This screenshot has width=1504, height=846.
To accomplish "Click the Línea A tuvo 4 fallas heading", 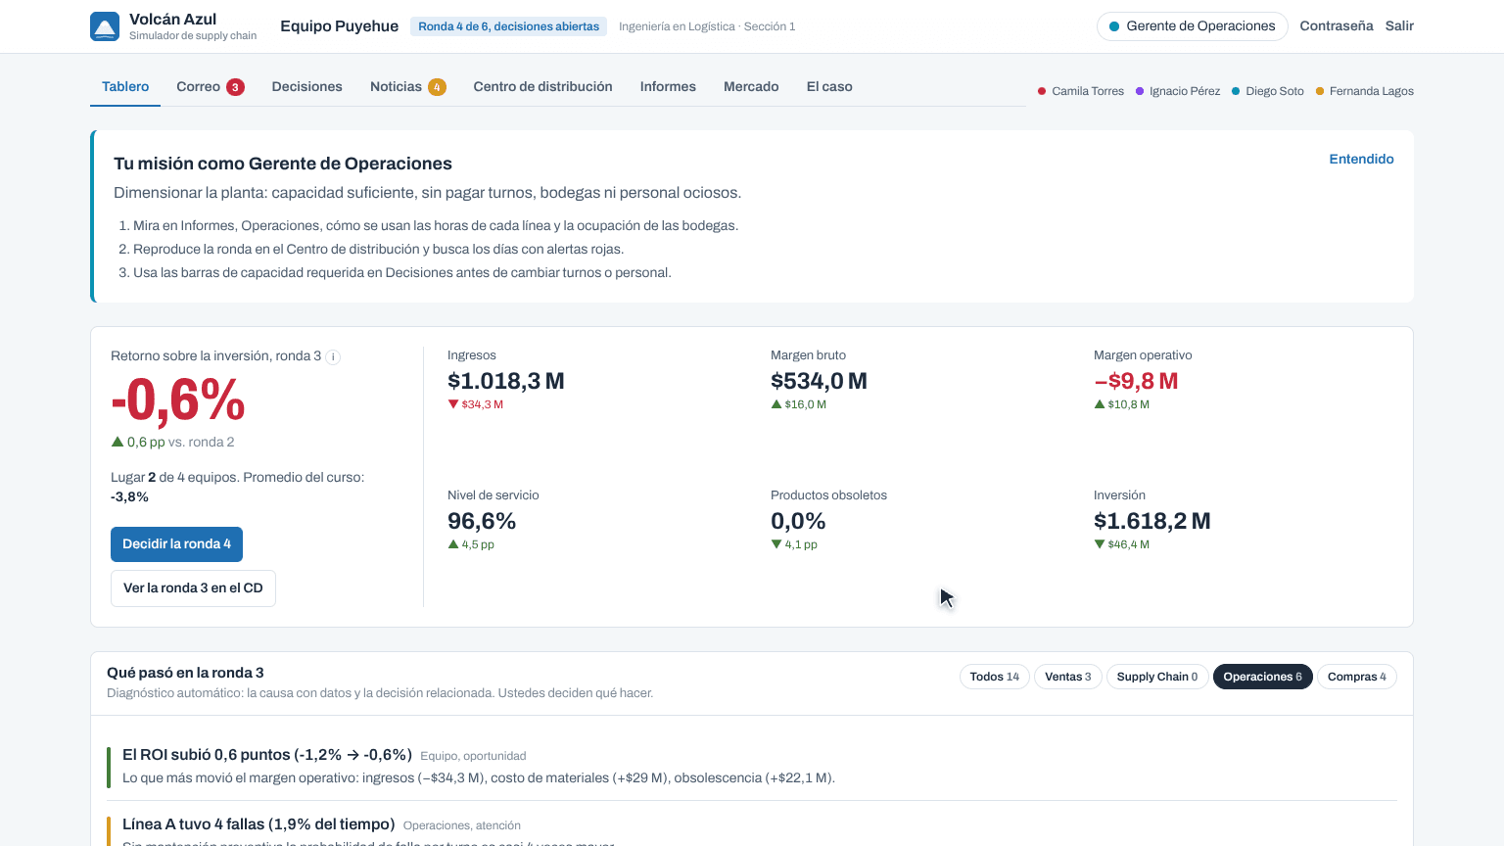I will click(x=258, y=824).
